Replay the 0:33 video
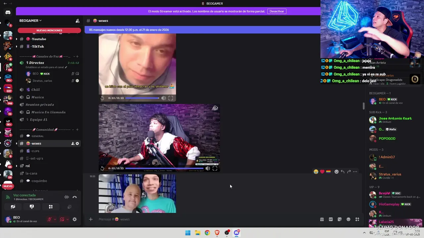The height and width of the screenshot is (238, 424). tap(102, 168)
